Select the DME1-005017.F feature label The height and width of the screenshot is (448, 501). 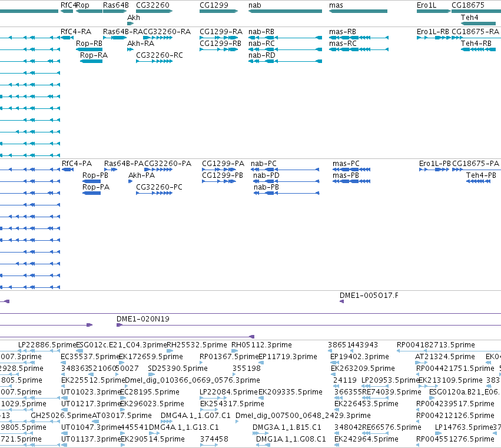369,296
